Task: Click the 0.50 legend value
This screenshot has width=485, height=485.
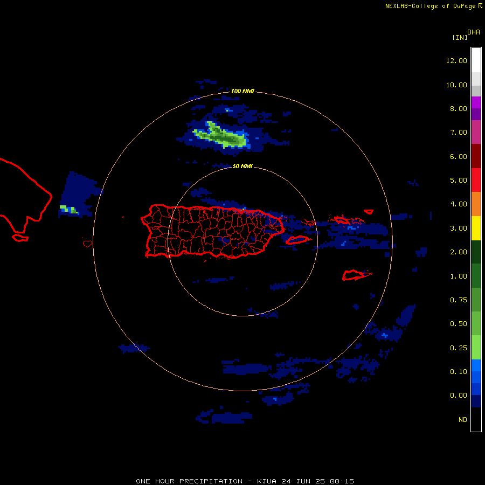Action: pos(459,324)
